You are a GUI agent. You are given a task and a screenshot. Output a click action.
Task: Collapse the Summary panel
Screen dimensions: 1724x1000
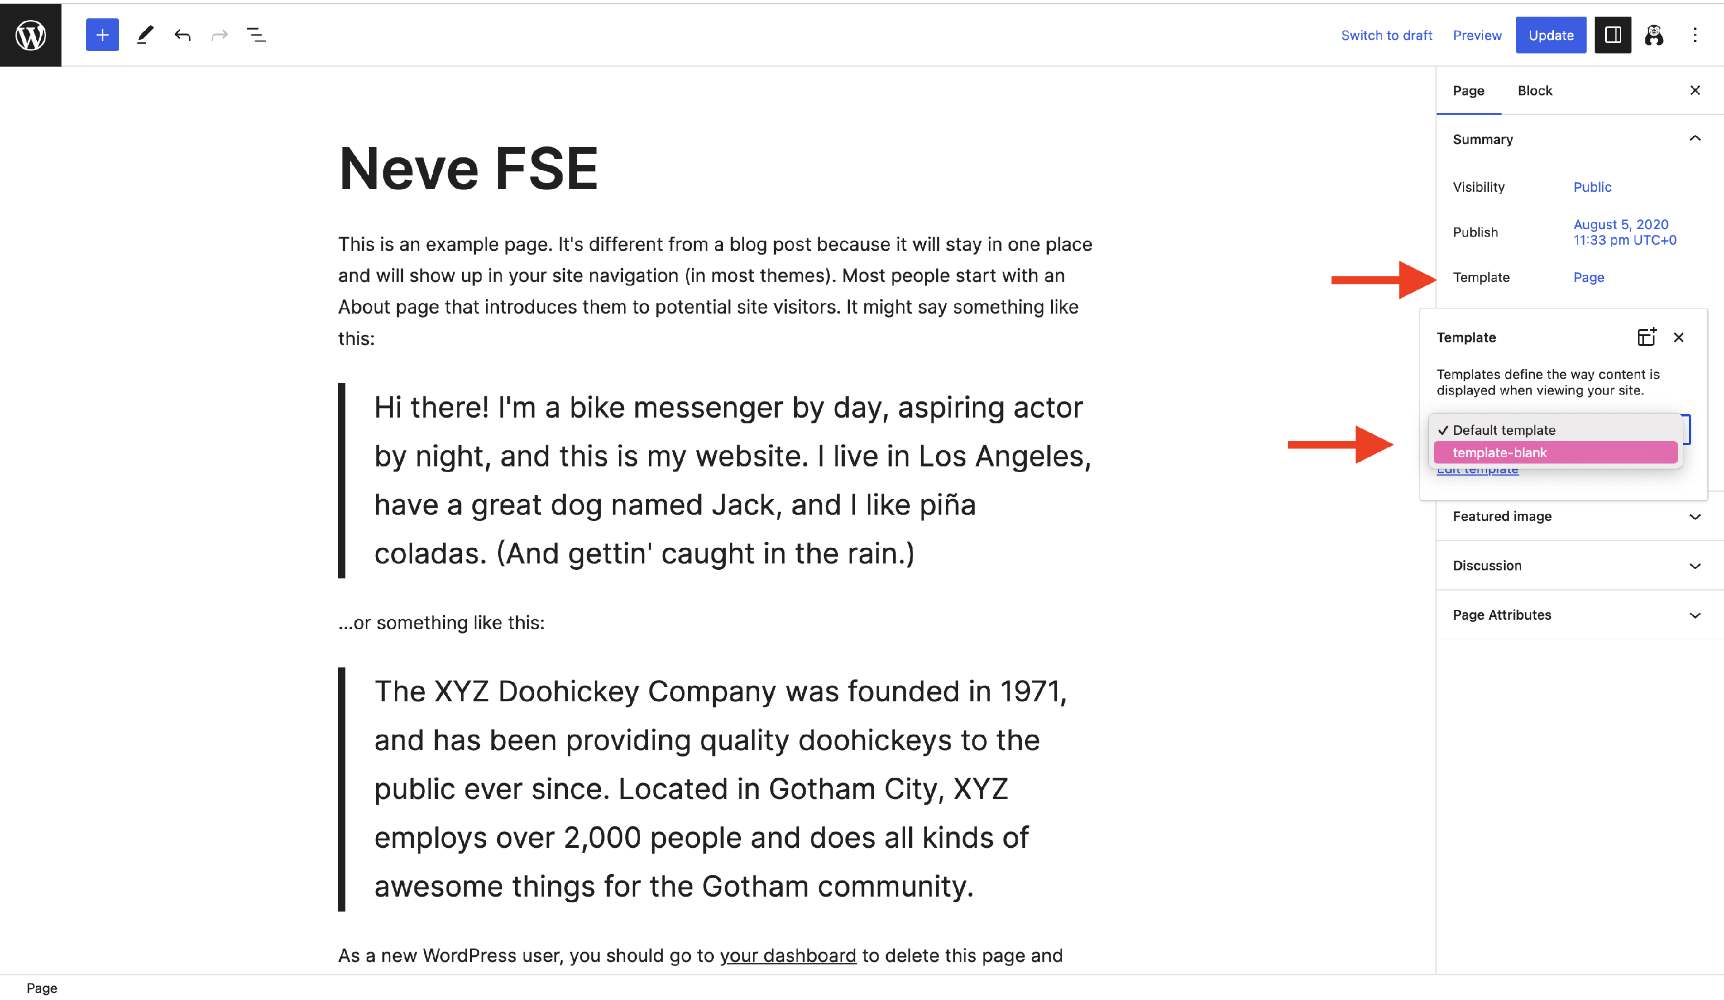tap(1695, 139)
